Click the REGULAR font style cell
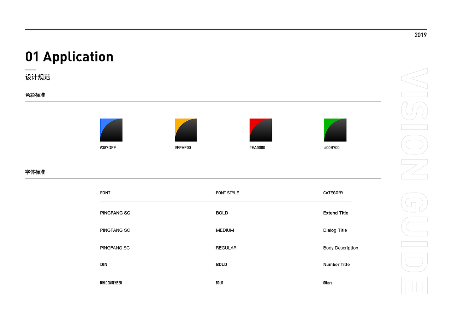 pos(226,248)
